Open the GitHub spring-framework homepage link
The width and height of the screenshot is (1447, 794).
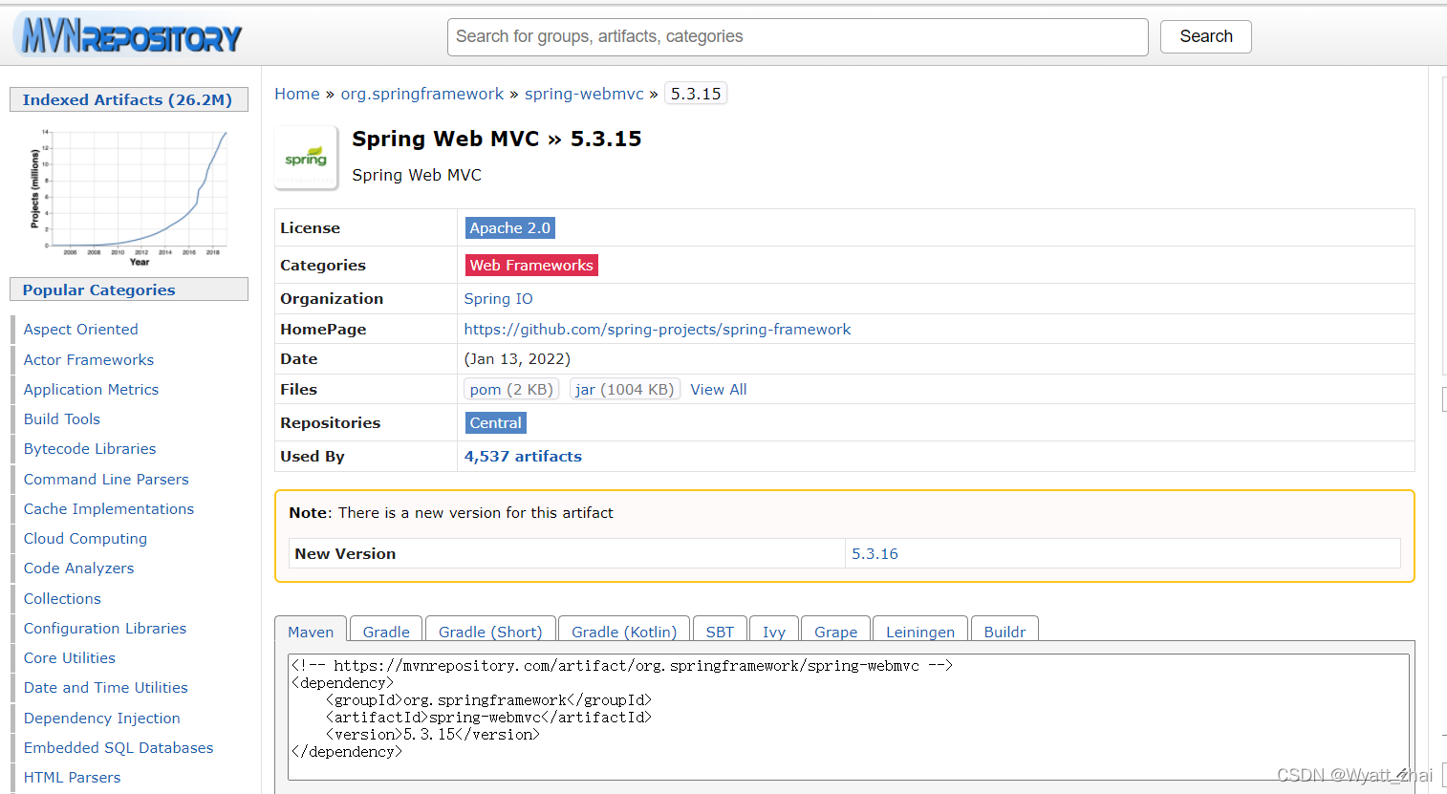click(x=657, y=330)
